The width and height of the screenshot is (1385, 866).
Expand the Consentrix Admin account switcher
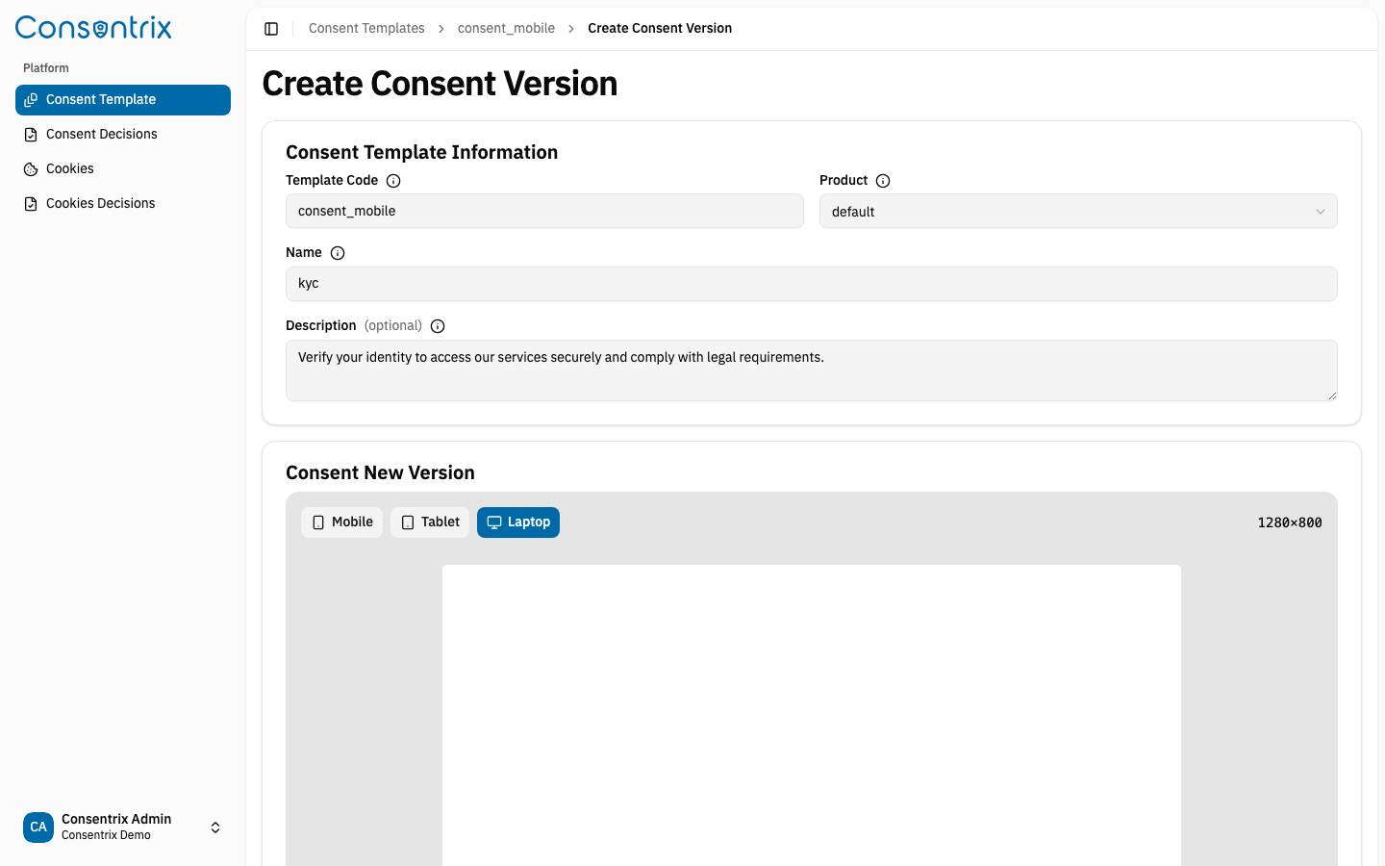[123, 828]
